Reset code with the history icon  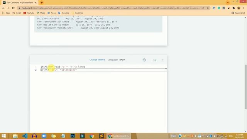tap(144, 60)
